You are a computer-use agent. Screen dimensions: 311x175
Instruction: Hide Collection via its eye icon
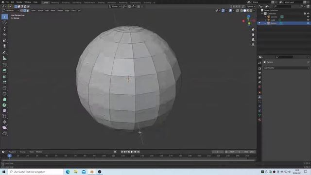[308, 14]
